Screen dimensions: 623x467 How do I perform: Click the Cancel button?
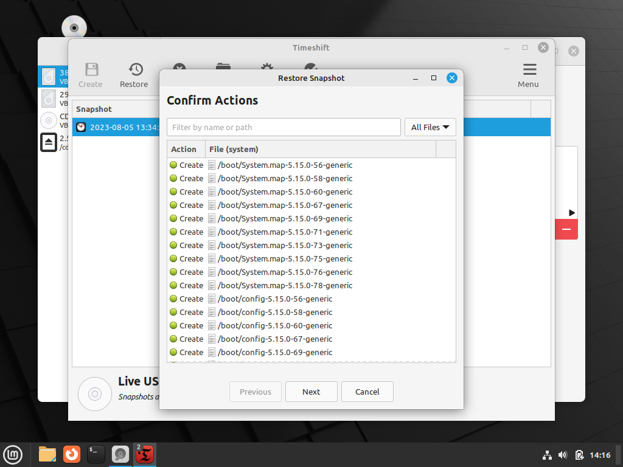[x=367, y=392]
